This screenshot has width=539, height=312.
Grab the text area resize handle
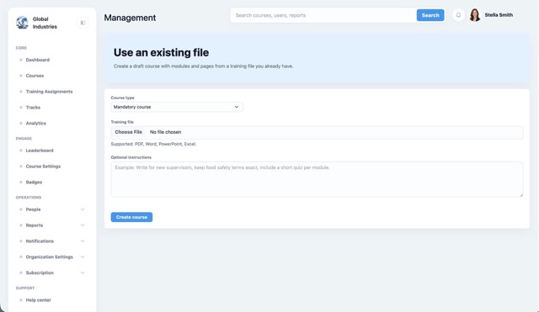click(x=520, y=194)
